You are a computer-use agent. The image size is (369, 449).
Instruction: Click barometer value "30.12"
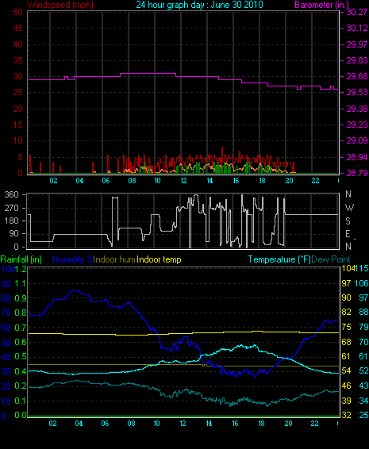point(357,28)
